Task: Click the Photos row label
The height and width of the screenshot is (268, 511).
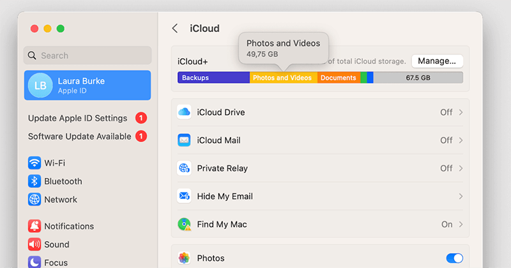Action: coord(211,258)
